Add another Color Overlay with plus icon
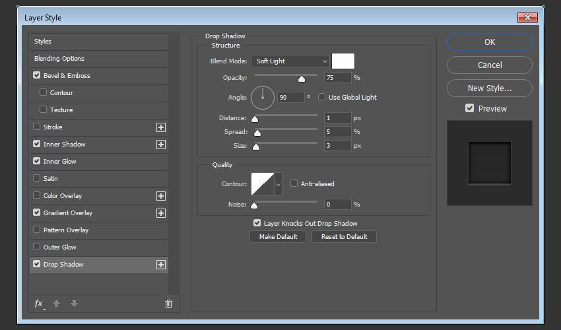This screenshot has height=330, width=561. (161, 196)
